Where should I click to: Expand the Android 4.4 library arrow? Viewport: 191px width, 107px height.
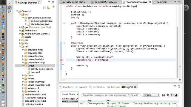(20, 30)
